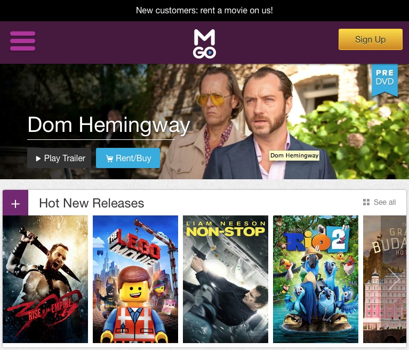Click See all for Hot New Releases
Screen dimensions: 409x350
(385, 202)
